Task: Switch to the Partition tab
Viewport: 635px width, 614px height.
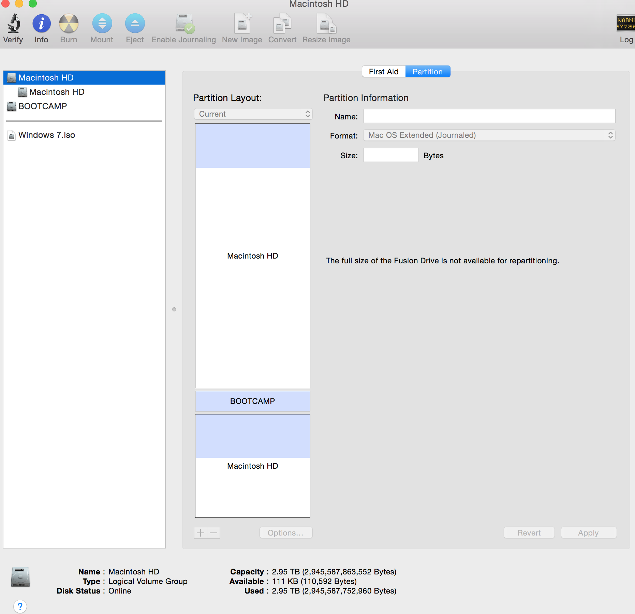Action: coord(428,72)
